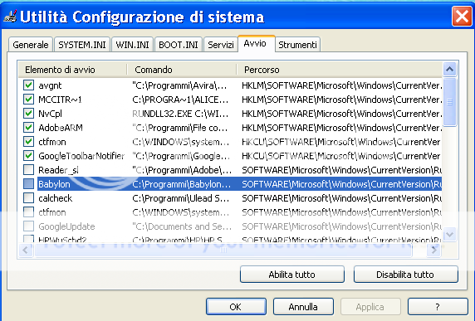Cancel with the Annulla button
This screenshot has height=321, width=475.
[303, 306]
